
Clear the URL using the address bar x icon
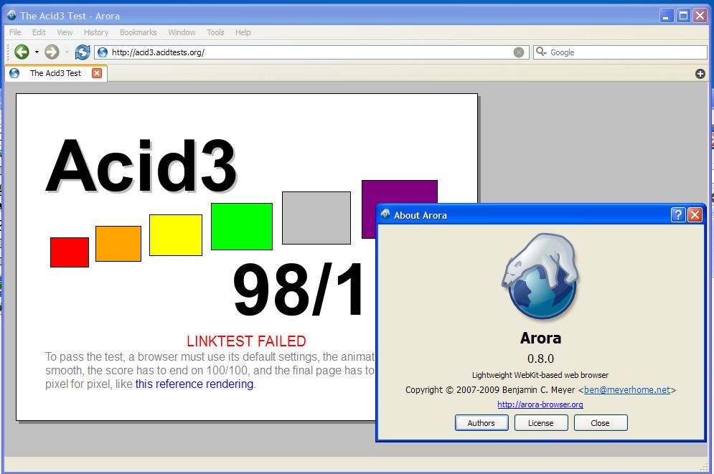[x=519, y=52]
